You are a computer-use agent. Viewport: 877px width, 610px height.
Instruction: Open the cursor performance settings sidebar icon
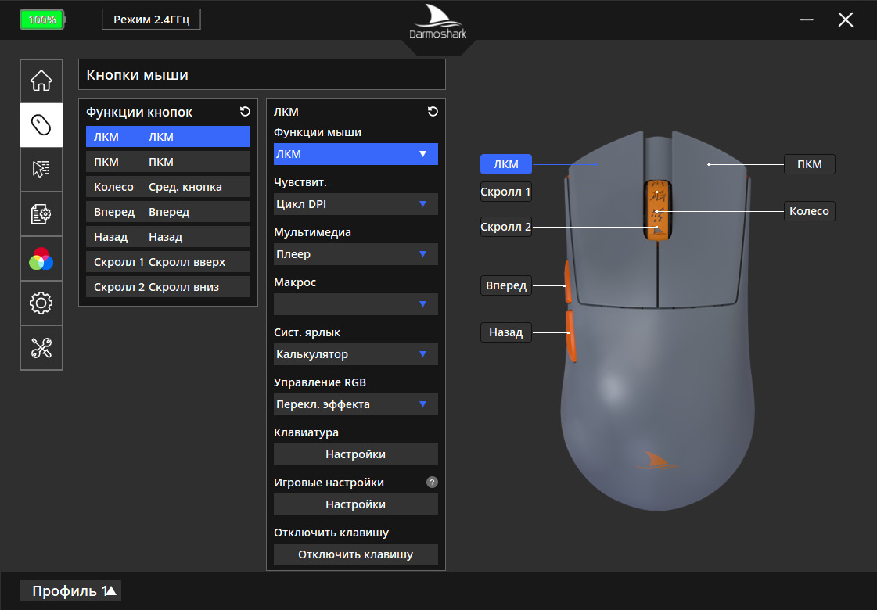[x=41, y=169]
